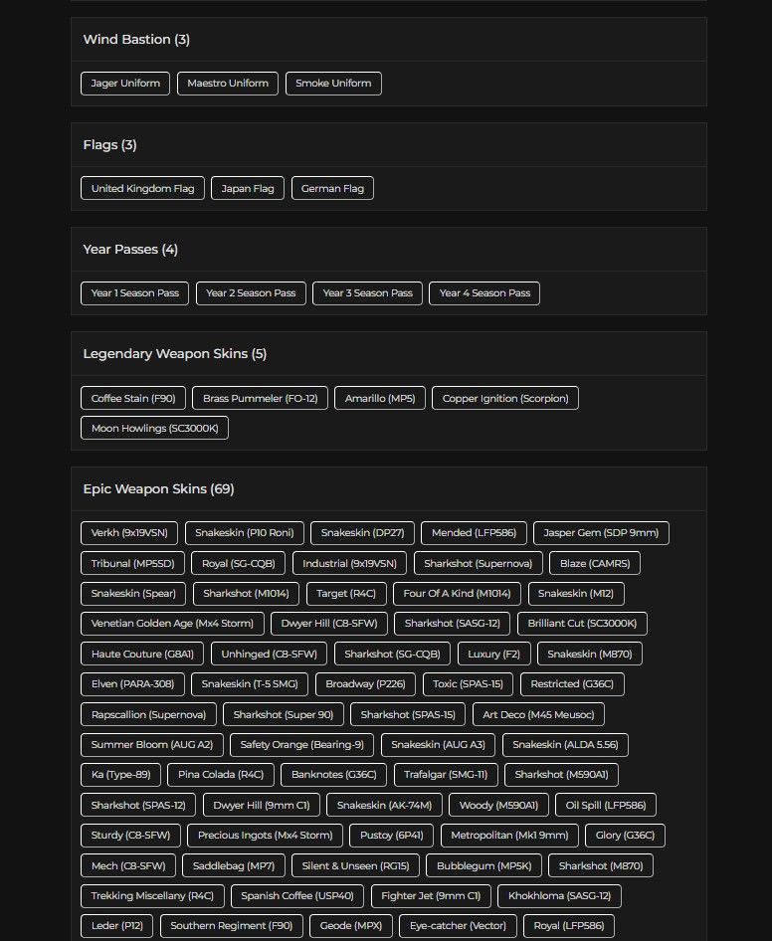Click Art Deco (M45 Meusoc) tag

pyautogui.click(x=538, y=715)
